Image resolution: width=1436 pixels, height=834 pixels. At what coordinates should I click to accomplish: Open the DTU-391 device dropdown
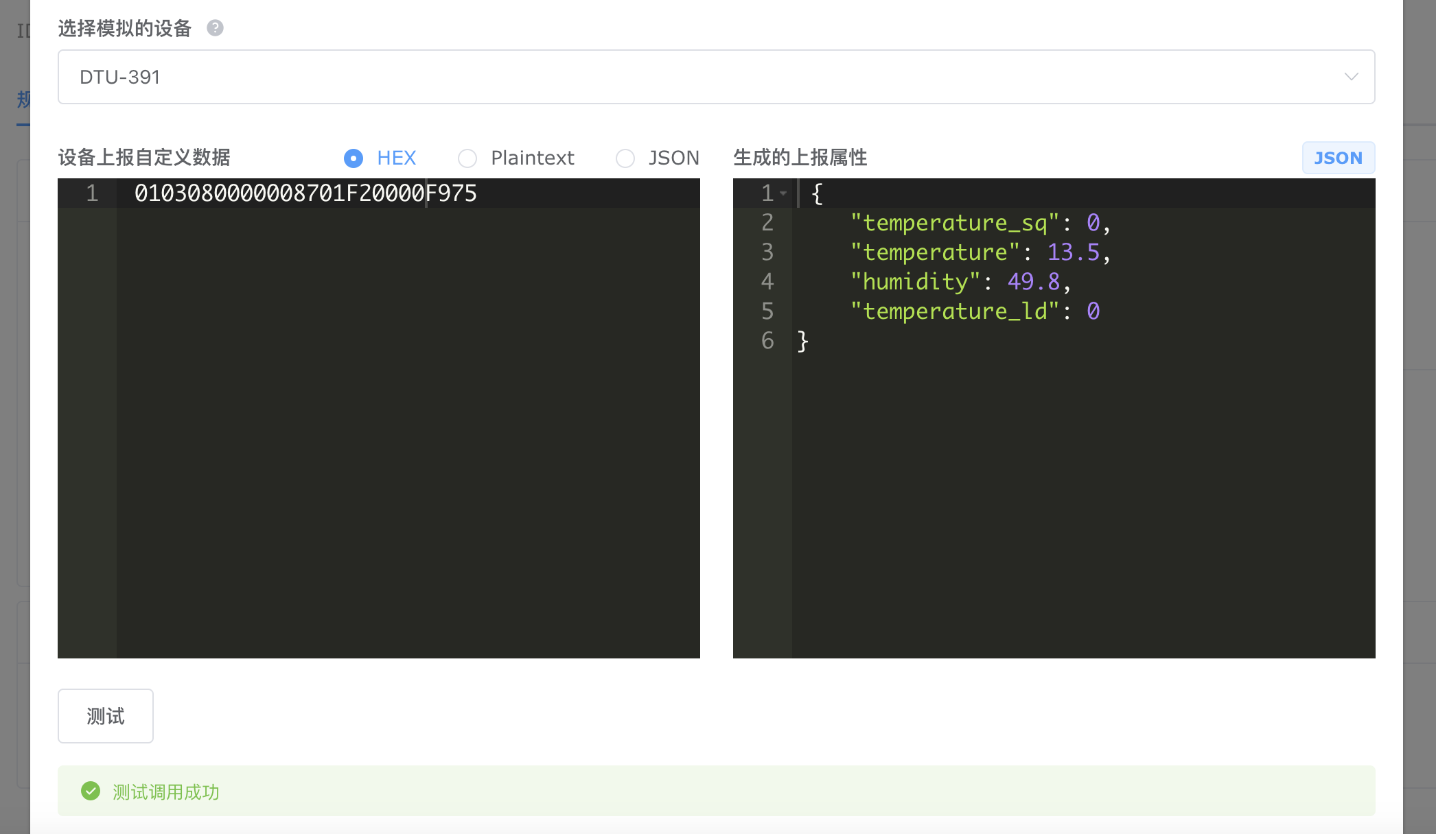tap(716, 77)
